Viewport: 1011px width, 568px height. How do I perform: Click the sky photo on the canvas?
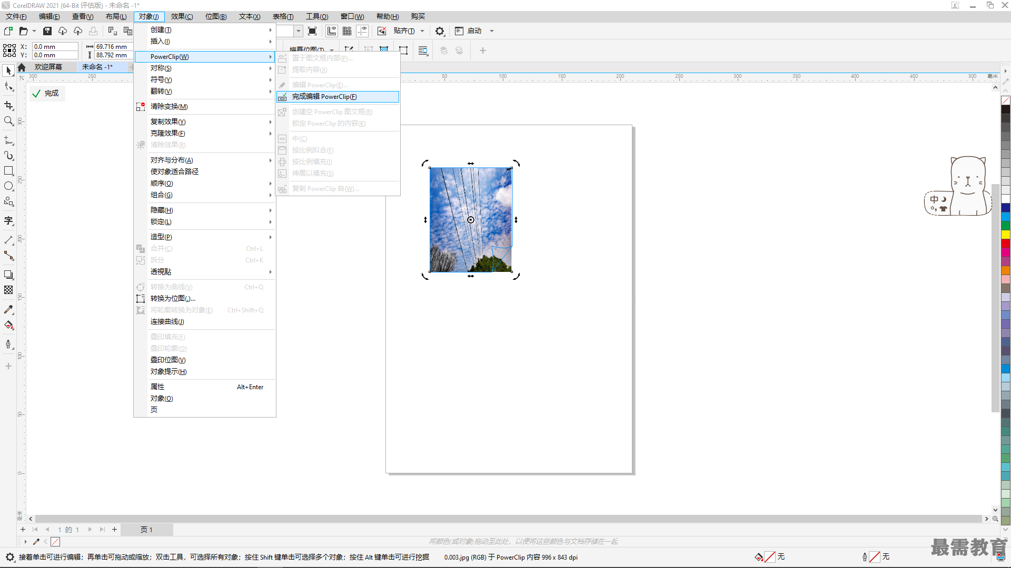pyautogui.click(x=471, y=220)
